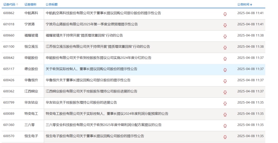Open 特变电工 2024年度利润分配预案 announcement
Image resolution: width=278 pixels, height=143 pixels.
107,114
